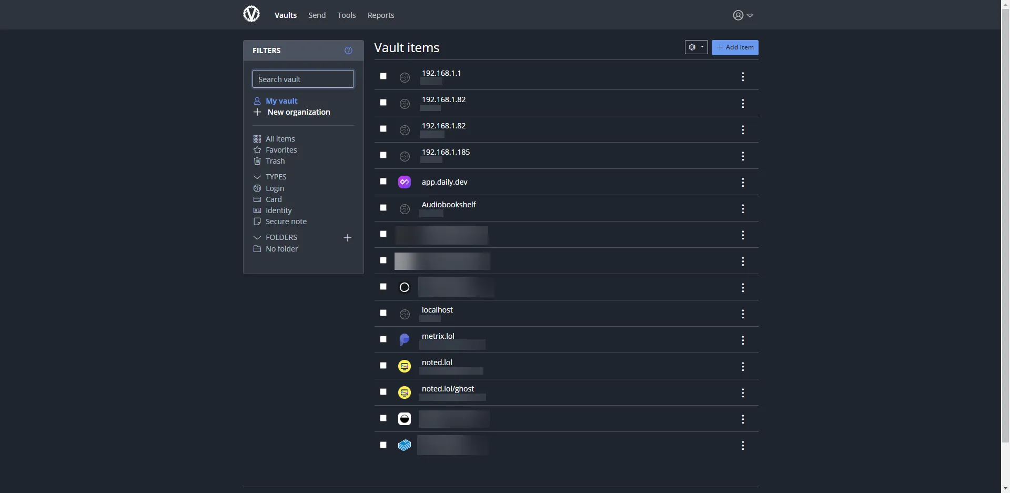Click the Vaultwarden logo icon
The width and height of the screenshot is (1010, 493).
click(251, 14)
